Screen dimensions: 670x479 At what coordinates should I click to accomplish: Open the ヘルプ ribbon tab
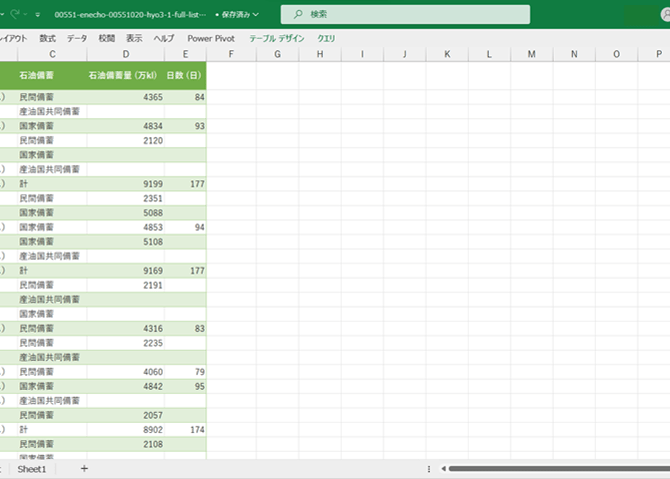(164, 38)
